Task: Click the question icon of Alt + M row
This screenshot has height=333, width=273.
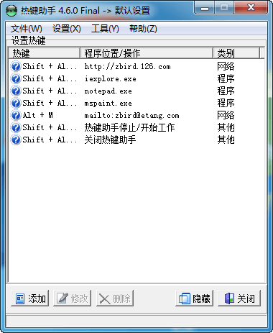Action: click(x=16, y=115)
